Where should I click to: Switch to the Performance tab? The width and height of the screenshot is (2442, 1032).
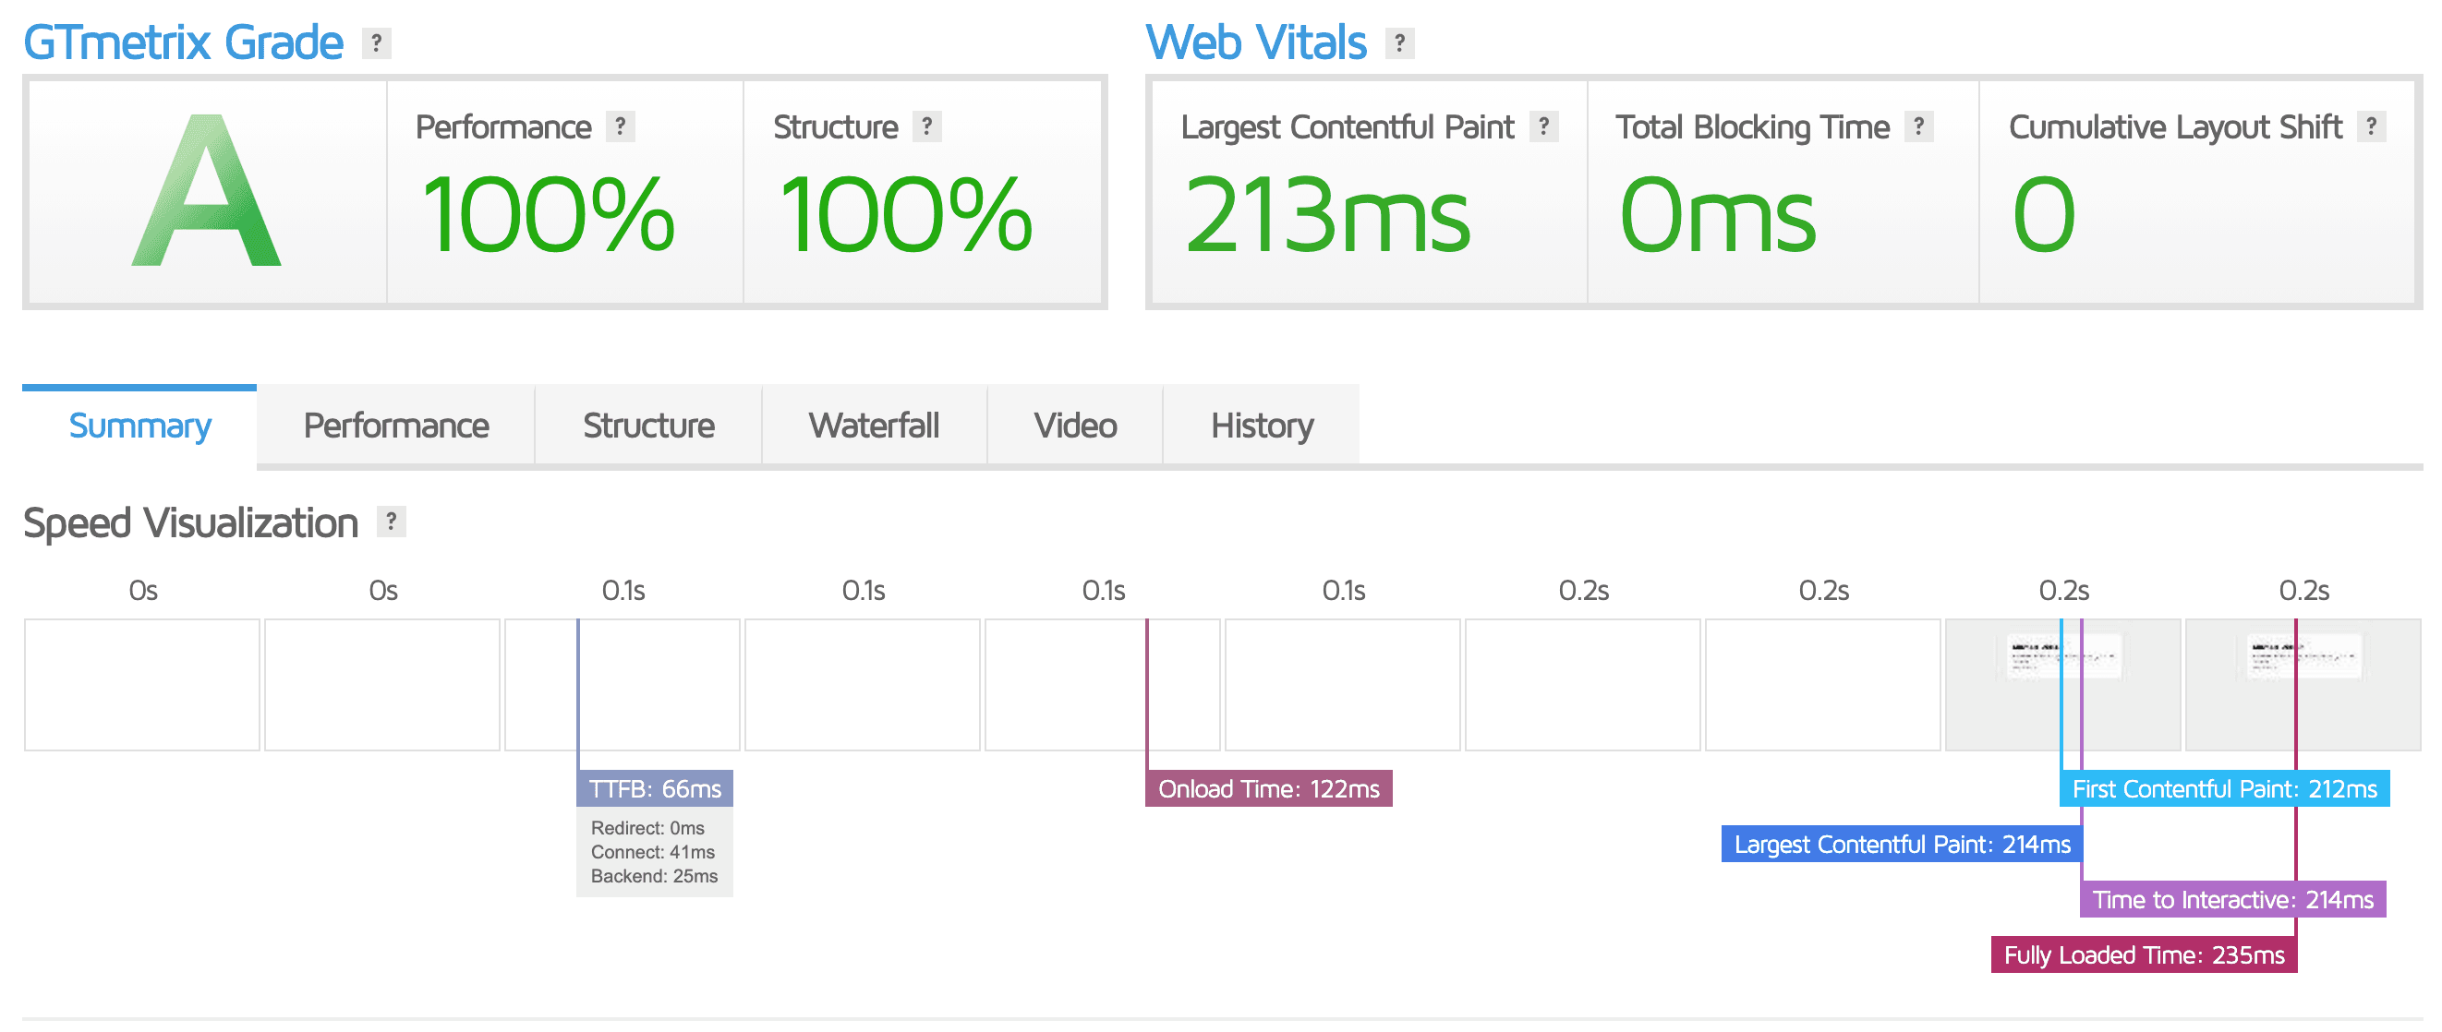pyautogui.click(x=396, y=426)
